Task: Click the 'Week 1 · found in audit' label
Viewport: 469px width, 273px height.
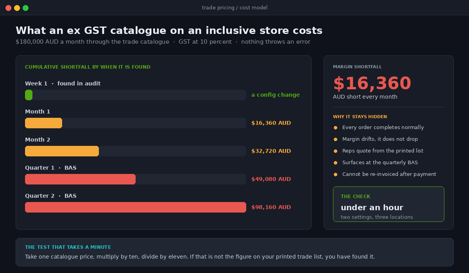Action: pos(63,83)
